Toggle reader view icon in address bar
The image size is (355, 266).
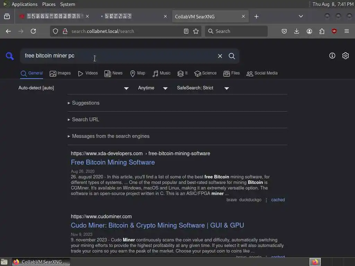pos(186,31)
